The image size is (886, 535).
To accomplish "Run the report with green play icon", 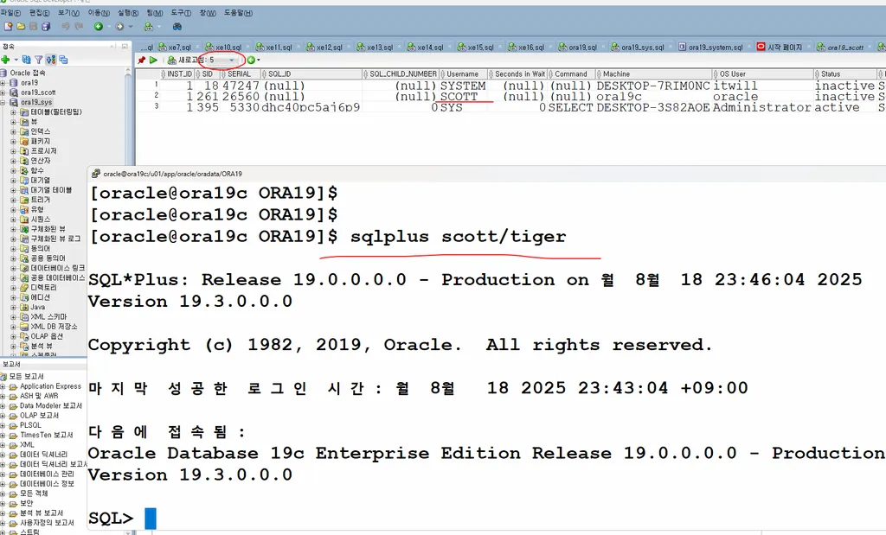I will pyautogui.click(x=153, y=60).
